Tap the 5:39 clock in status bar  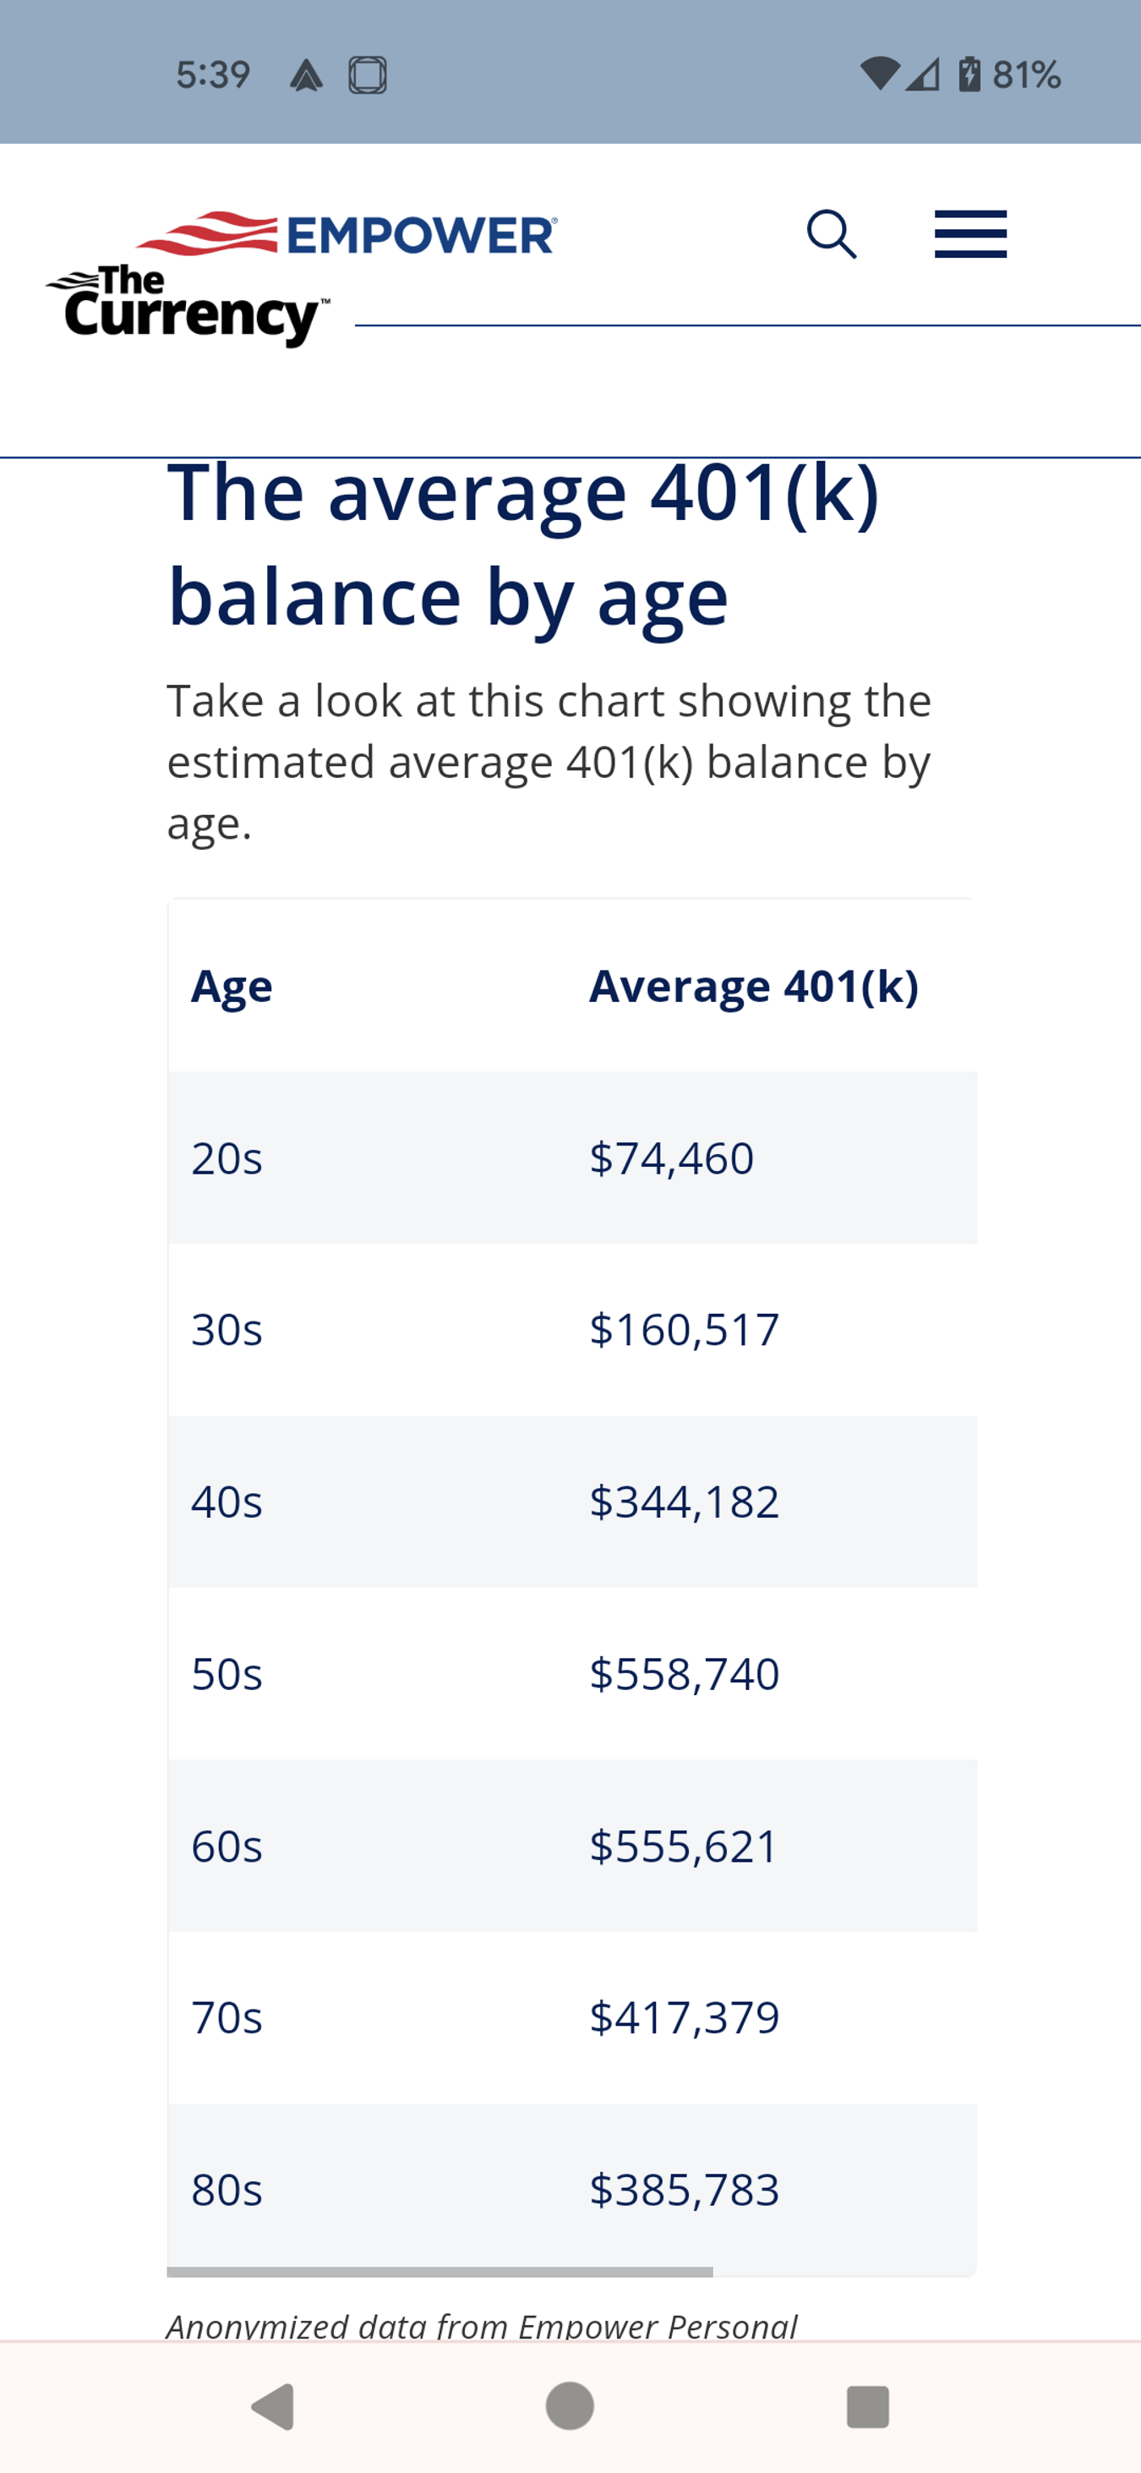coord(213,75)
